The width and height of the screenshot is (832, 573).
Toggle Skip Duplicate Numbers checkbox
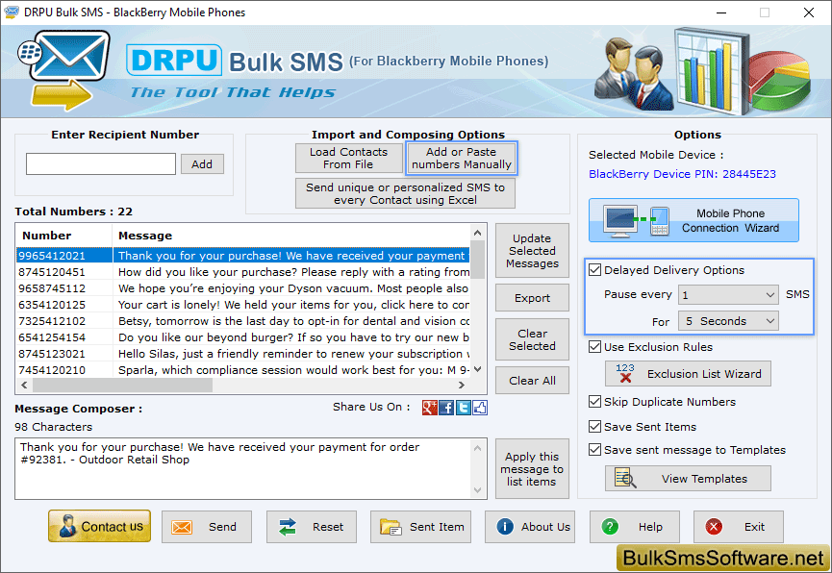pyautogui.click(x=594, y=402)
